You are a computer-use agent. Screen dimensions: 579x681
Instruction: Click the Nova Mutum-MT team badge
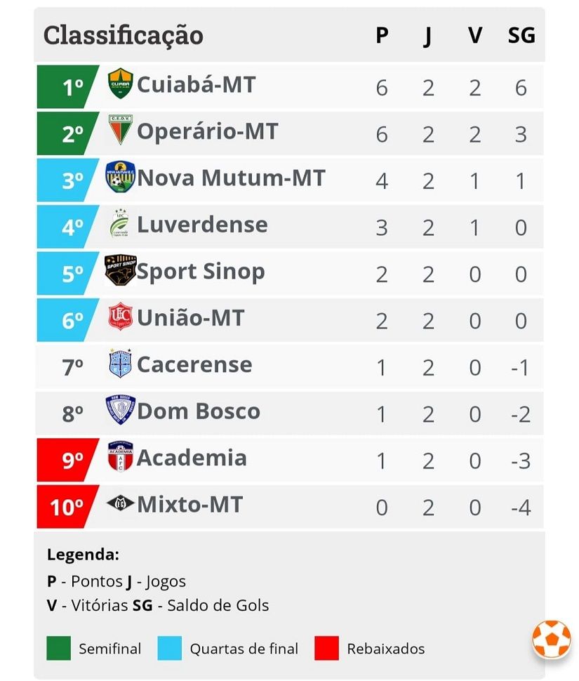point(120,177)
